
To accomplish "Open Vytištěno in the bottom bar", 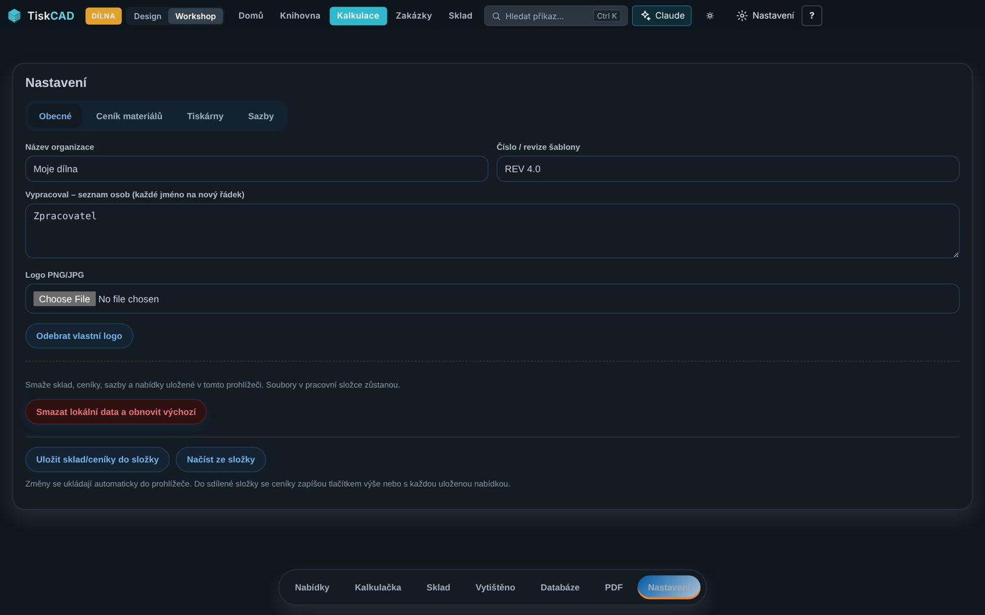I will (x=496, y=587).
